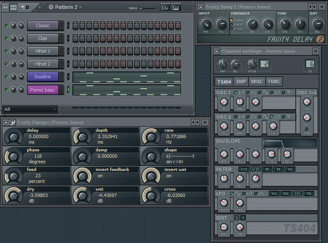Click Fruity Flanger preset arrows icon
The width and height of the screenshot is (328, 243).
click(x=195, y=122)
